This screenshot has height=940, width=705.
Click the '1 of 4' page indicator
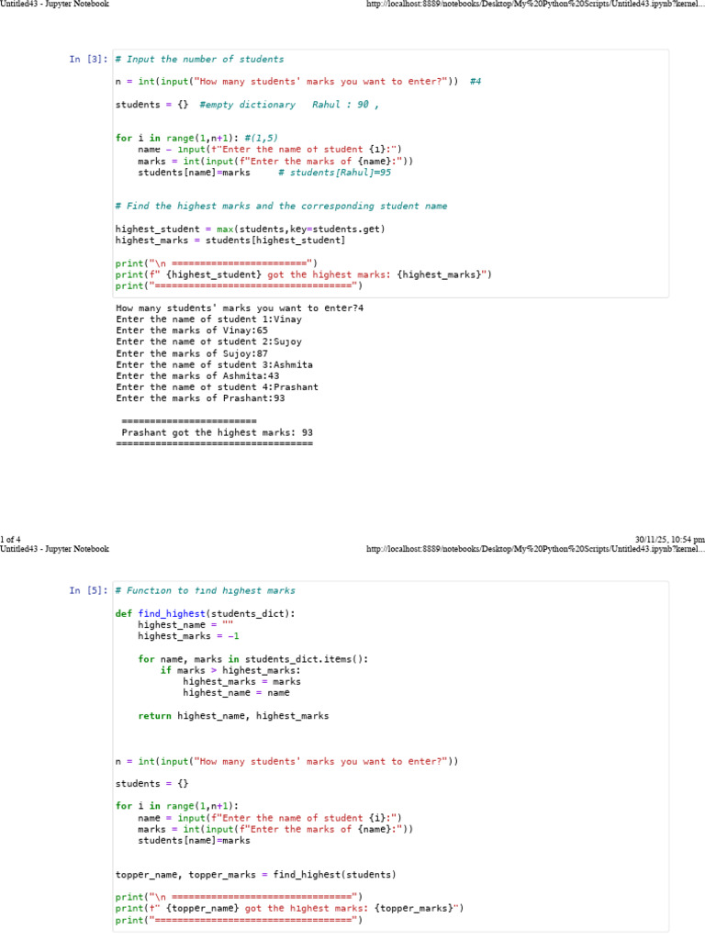click(10, 540)
